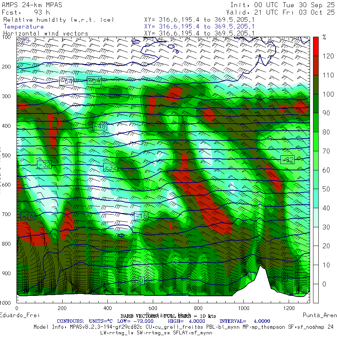Click the 'Init: 00 UTC Tue 30 Sep 25' text

coord(282,5)
